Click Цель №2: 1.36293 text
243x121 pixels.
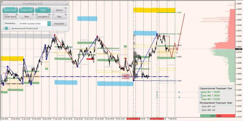tap(211, 95)
